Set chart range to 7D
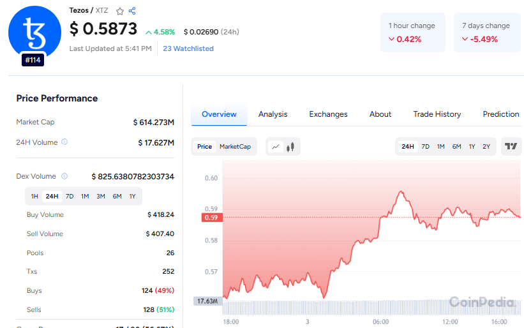 point(426,147)
